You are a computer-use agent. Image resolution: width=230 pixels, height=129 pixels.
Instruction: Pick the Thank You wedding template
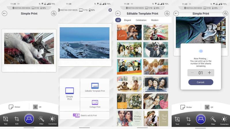pyautogui.click(x=156, y=118)
